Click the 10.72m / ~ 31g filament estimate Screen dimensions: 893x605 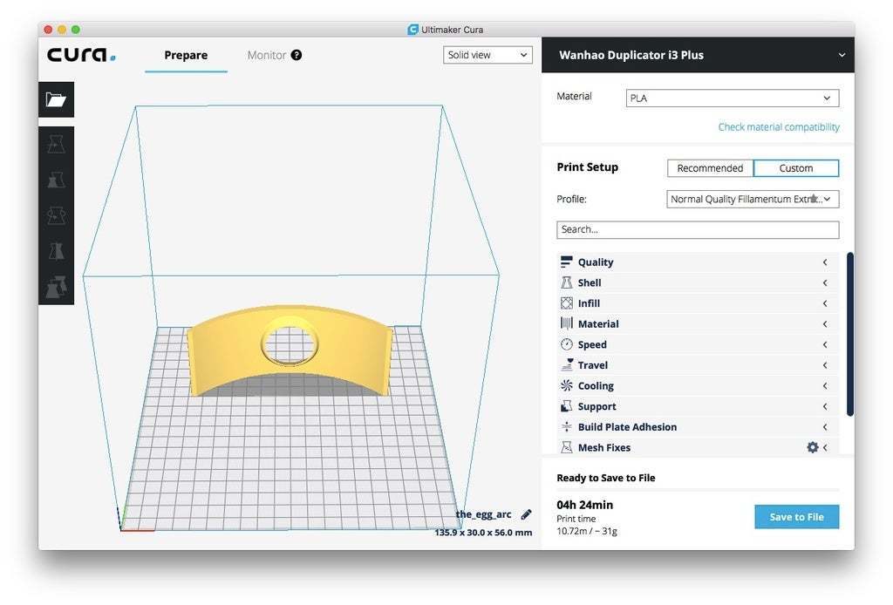587,531
